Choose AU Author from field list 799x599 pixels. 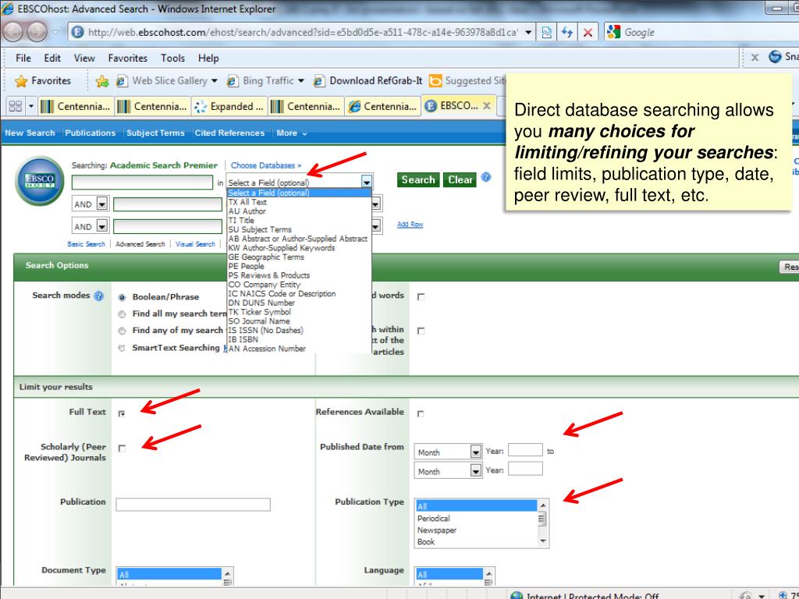point(247,211)
